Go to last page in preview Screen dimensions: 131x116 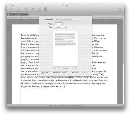pos(76,68)
